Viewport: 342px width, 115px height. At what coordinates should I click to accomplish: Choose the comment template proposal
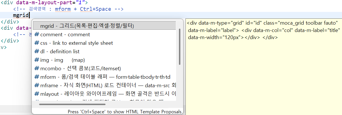(104, 35)
